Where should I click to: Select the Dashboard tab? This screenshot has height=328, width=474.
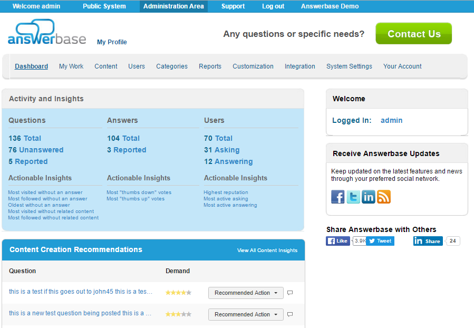[x=32, y=66]
